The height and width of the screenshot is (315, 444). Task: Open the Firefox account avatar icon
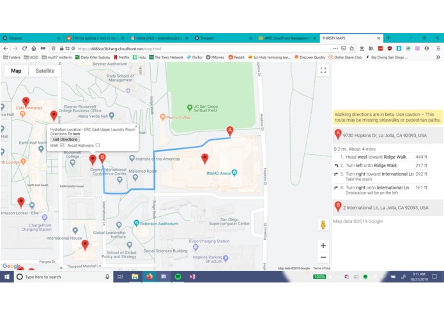[x=427, y=48]
